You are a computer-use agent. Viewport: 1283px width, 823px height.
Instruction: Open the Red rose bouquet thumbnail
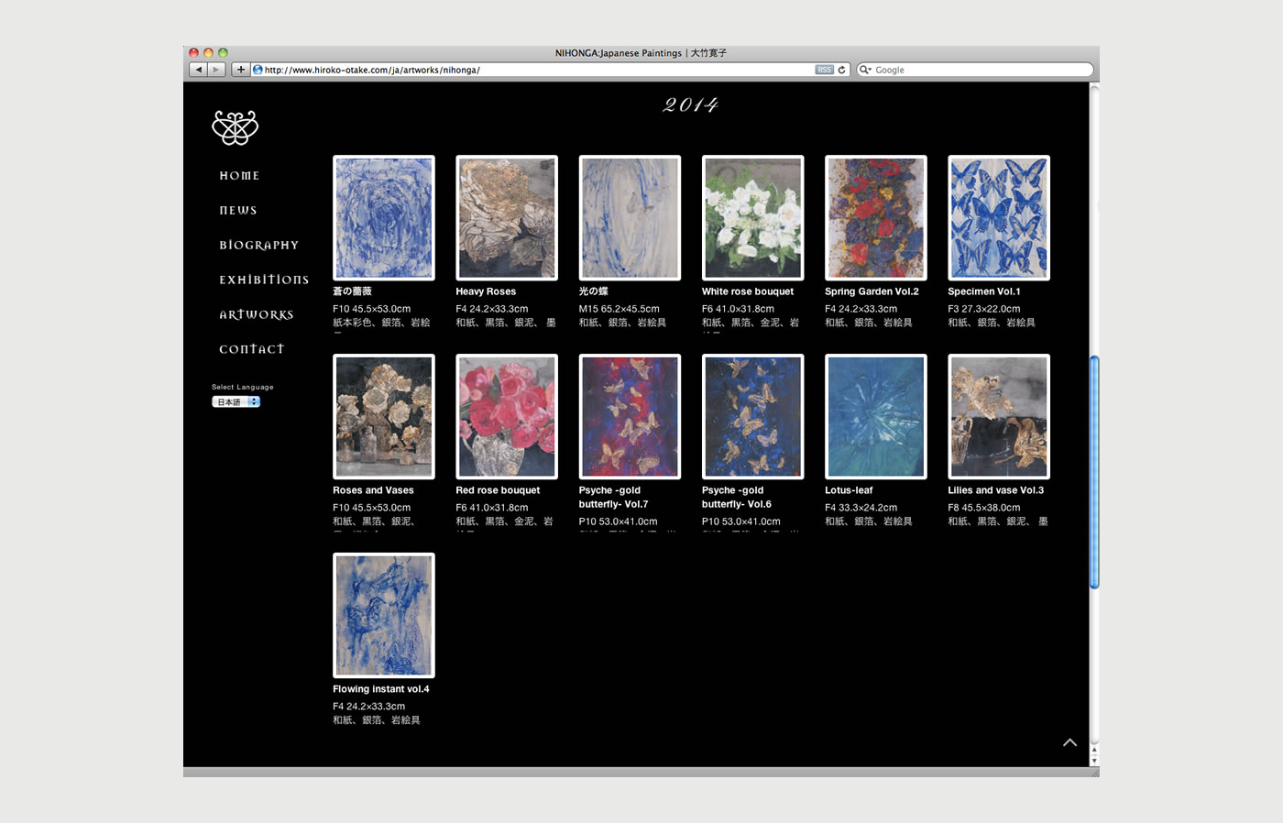coord(507,417)
